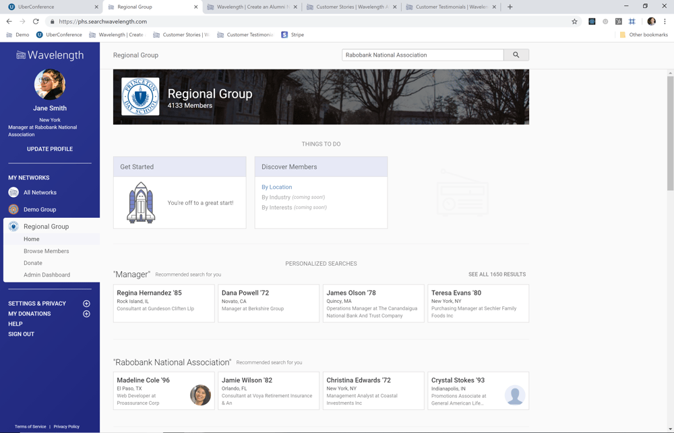This screenshot has height=433, width=674.
Task: Click SEE ALL 1650 RESULTS
Action: [497, 275]
